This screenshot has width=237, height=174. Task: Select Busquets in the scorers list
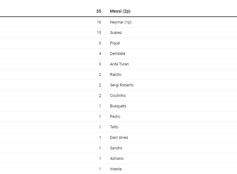(118, 106)
